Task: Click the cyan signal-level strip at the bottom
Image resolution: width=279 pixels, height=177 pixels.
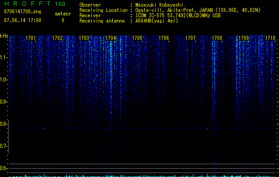Action: click(x=142, y=176)
